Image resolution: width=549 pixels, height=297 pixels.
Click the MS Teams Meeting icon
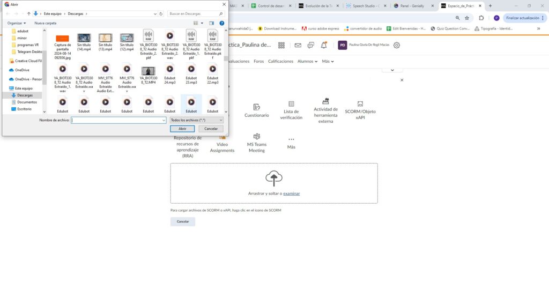(257, 137)
